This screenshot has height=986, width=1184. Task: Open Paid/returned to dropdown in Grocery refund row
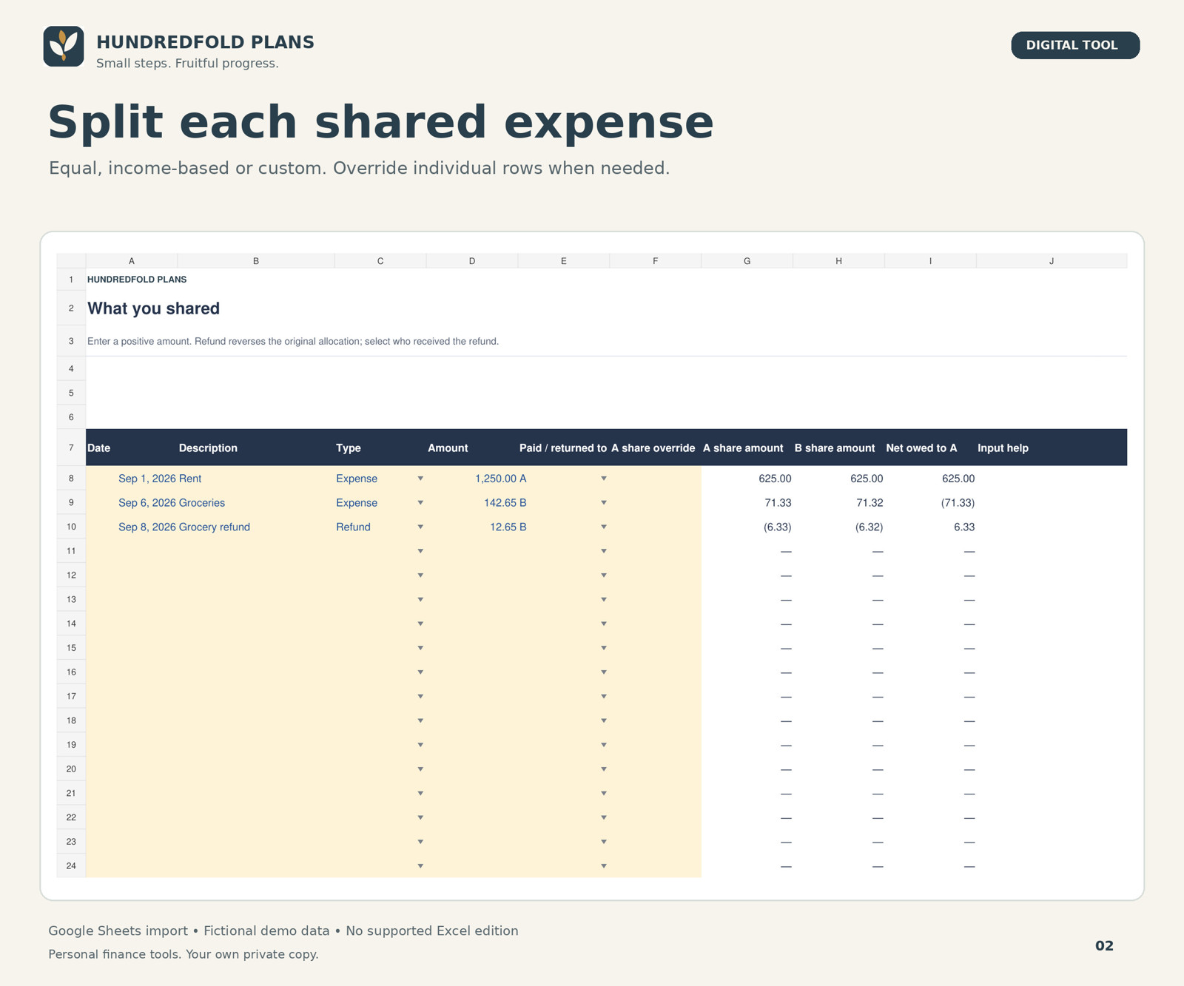click(604, 527)
